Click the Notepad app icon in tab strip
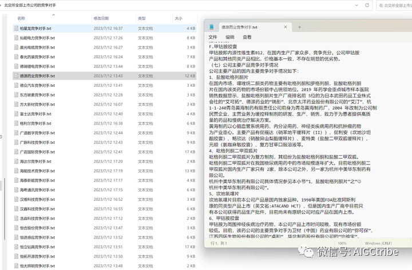 212,27
